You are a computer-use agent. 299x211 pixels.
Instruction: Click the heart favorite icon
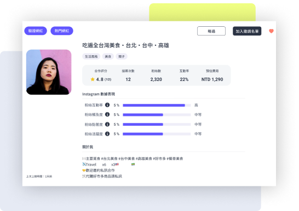pos(271,31)
